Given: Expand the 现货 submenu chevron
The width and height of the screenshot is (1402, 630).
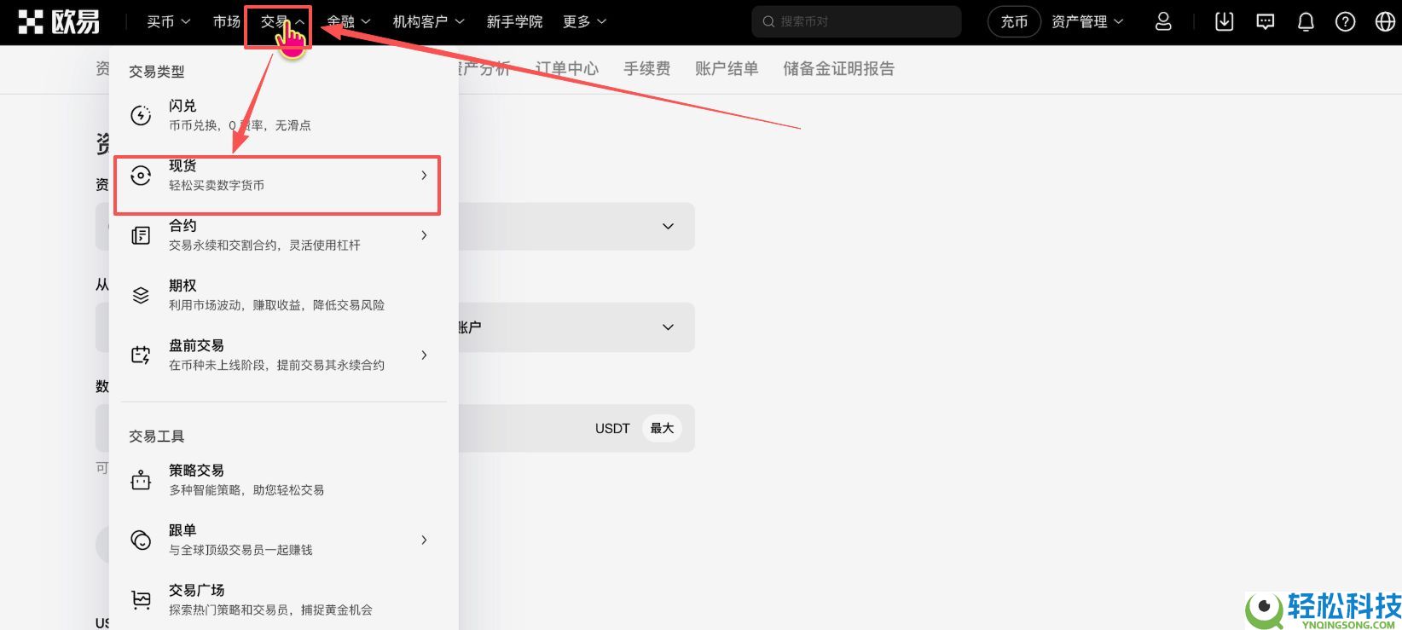Looking at the screenshot, I should point(424,176).
